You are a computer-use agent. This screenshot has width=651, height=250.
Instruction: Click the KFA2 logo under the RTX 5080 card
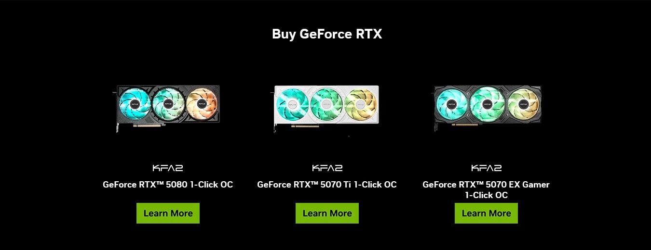click(168, 168)
